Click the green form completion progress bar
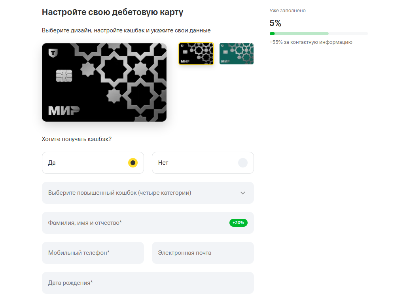Screen dimensions: 409x301 click(318, 34)
